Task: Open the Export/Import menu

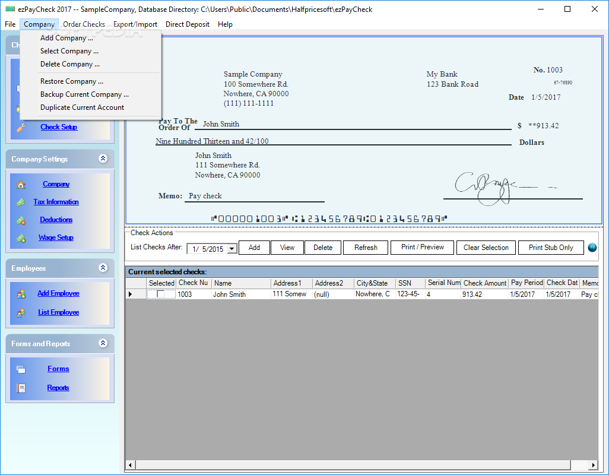Action: (135, 24)
